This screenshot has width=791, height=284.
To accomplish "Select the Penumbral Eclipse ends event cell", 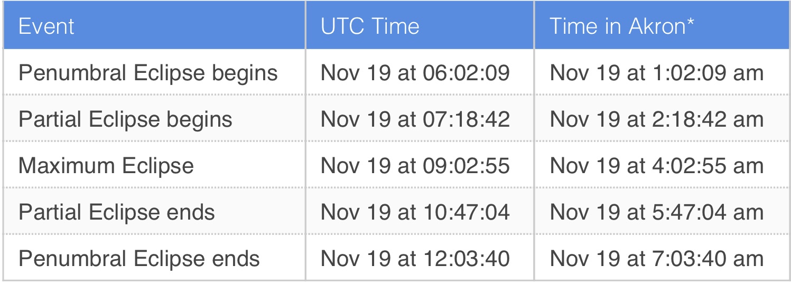I will [x=139, y=259].
